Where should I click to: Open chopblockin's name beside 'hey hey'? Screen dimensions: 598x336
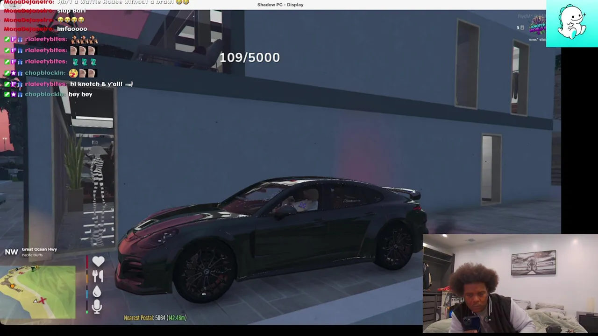click(x=45, y=94)
